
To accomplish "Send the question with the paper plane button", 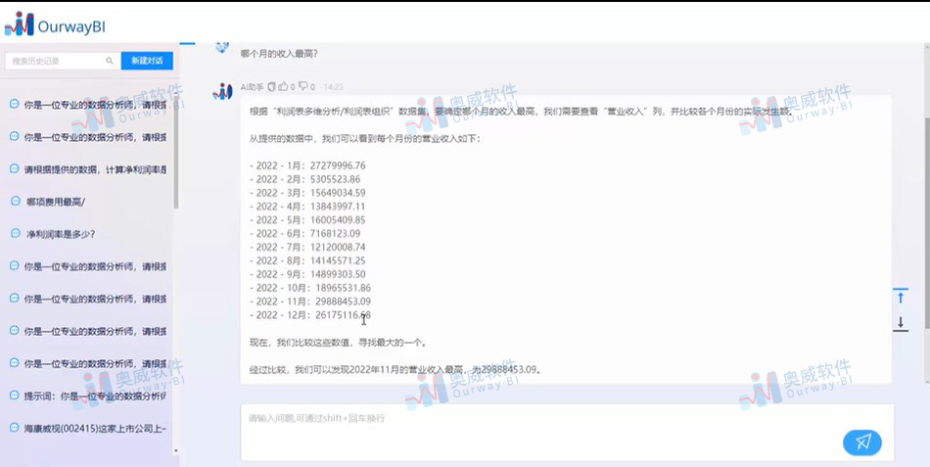I will (862, 442).
